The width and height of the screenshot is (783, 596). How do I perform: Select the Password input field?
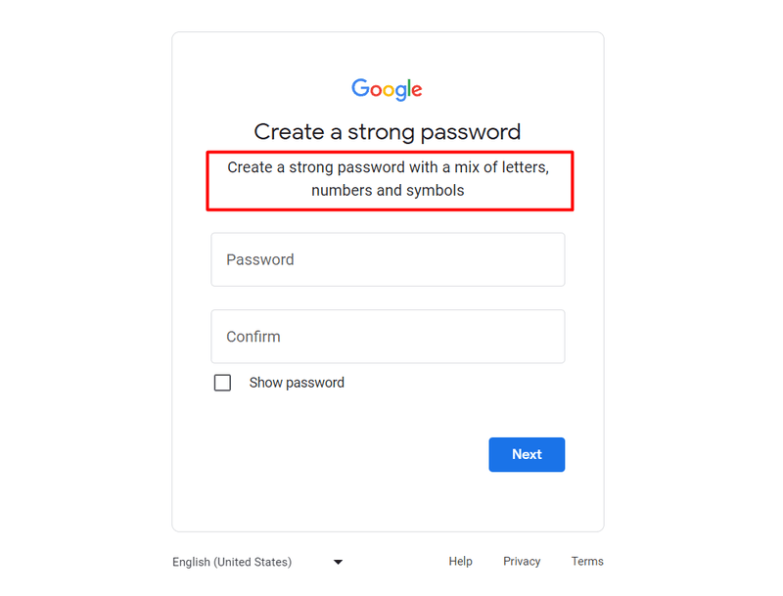388,259
